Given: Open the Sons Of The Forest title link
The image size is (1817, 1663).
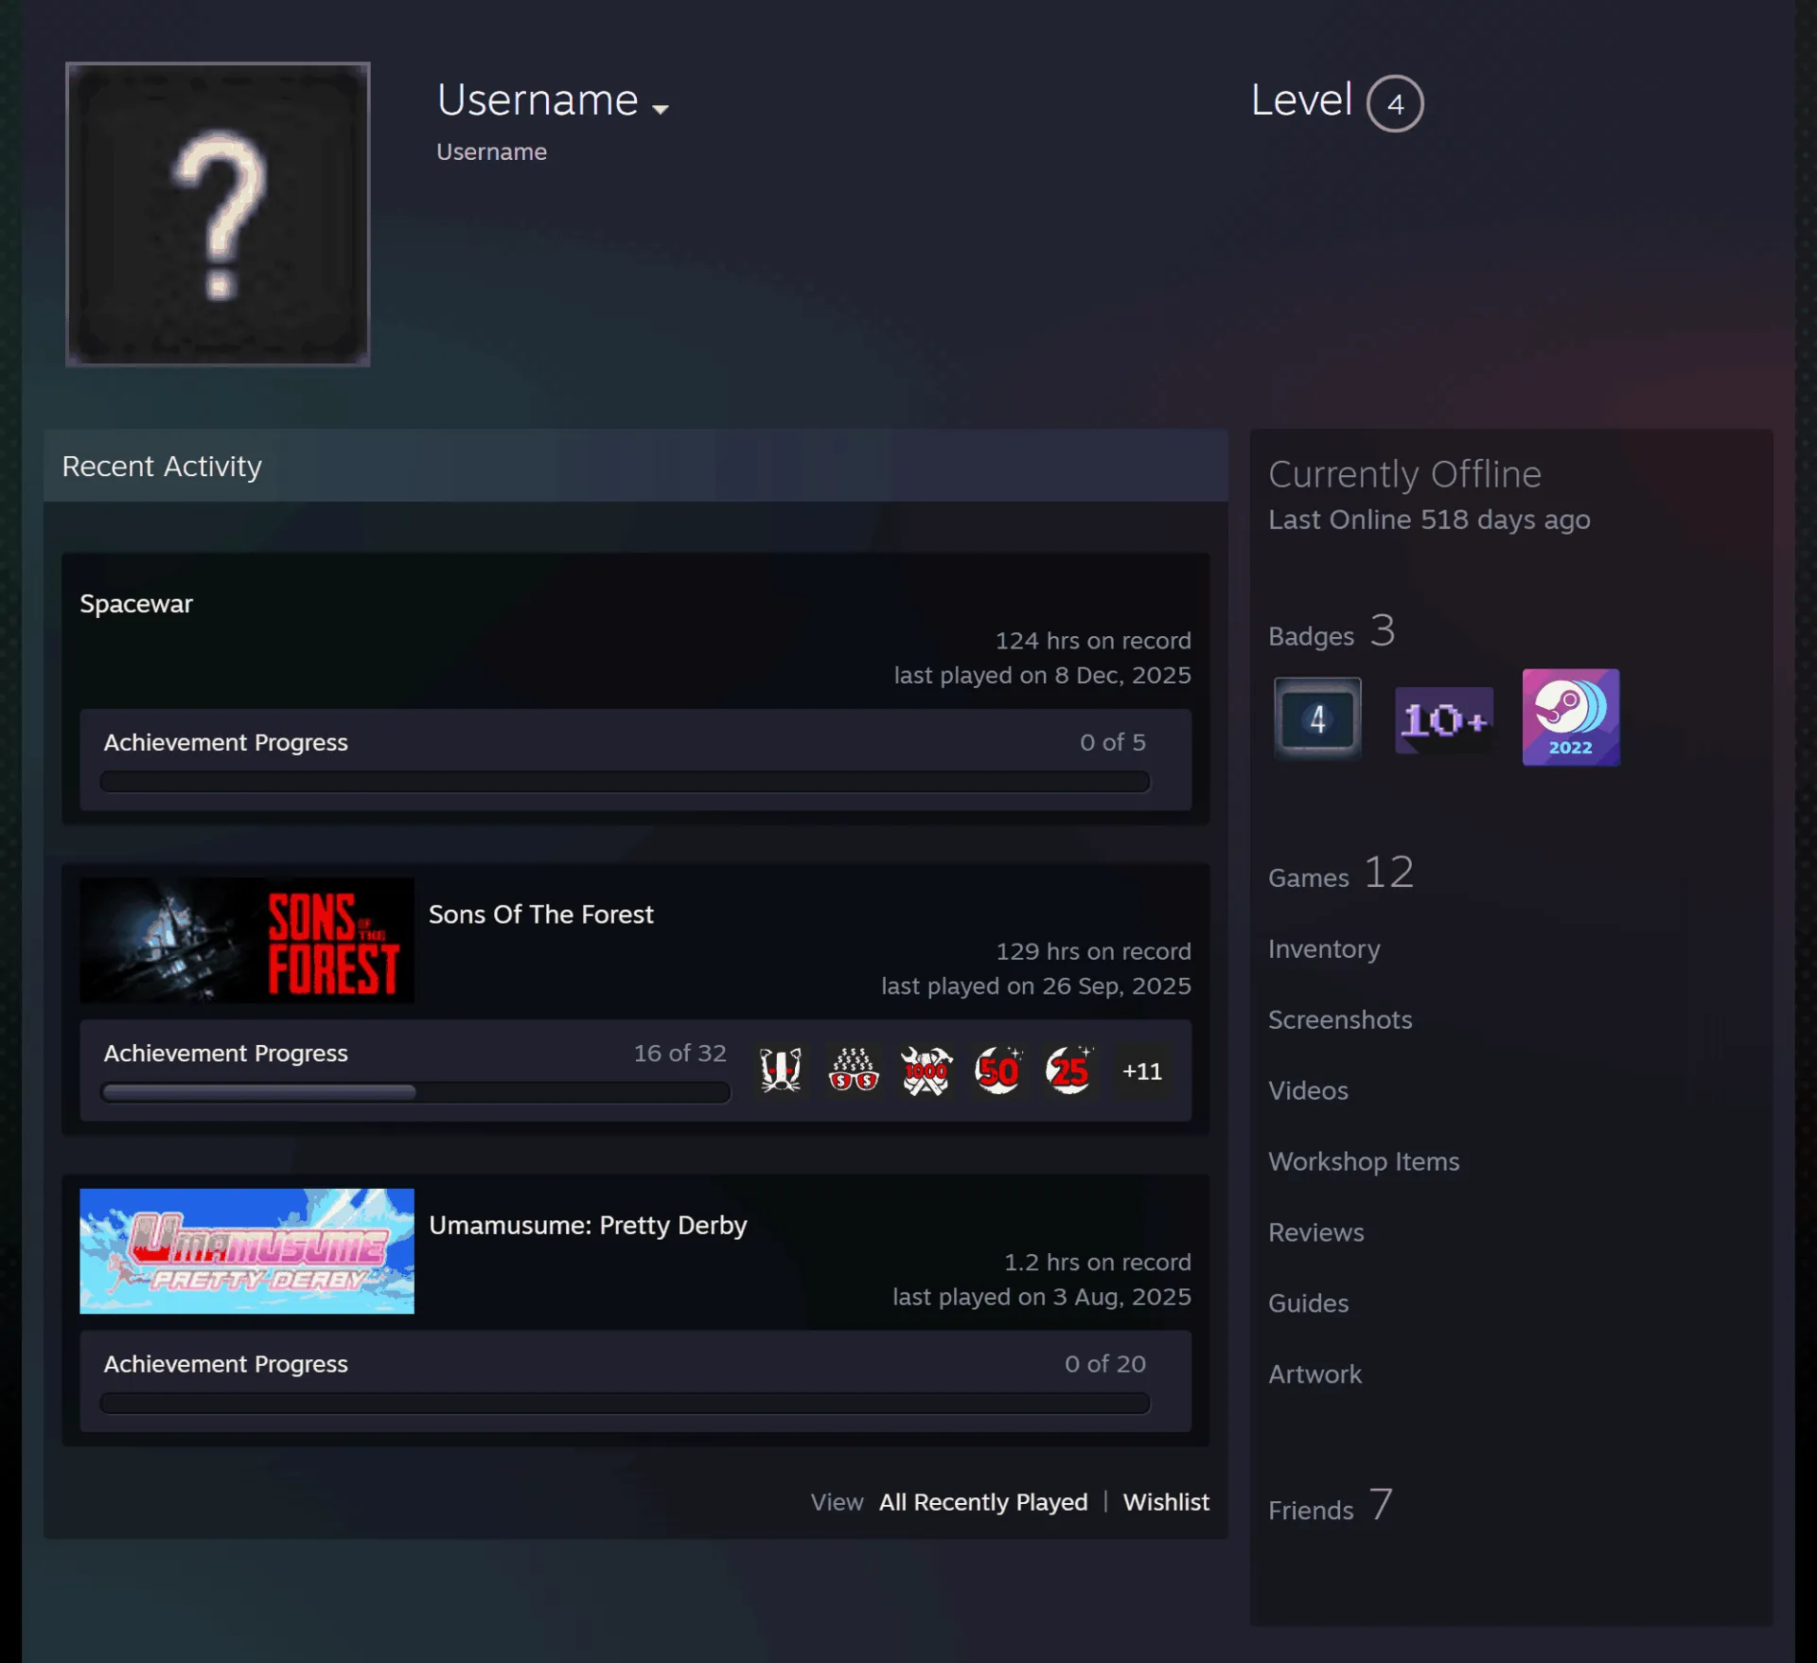Looking at the screenshot, I should tap(541, 914).
